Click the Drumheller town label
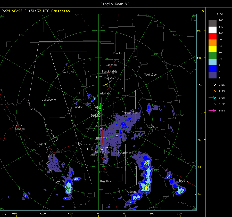Screen dimensions: 232x217 pos(151,127)
